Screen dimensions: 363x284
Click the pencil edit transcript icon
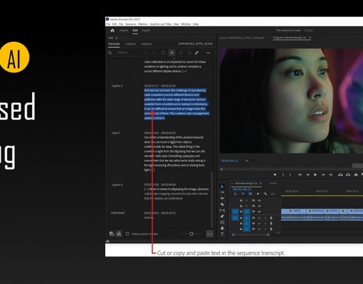[x=197, y=53]
